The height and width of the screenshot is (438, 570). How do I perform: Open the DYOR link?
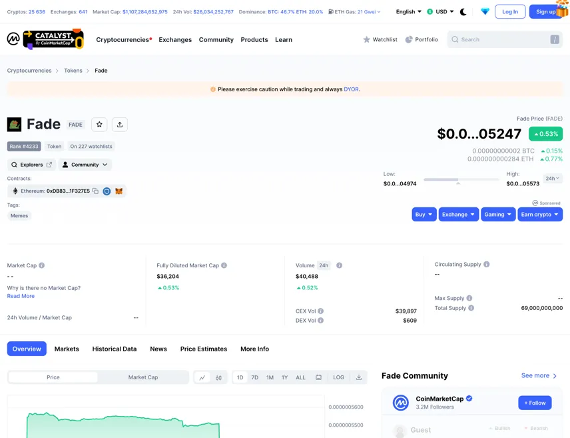[351, 89]
